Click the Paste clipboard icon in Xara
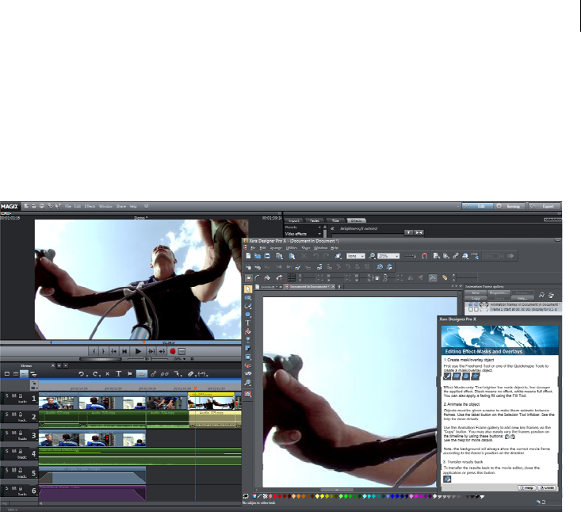581x512 pixels. 292,256
